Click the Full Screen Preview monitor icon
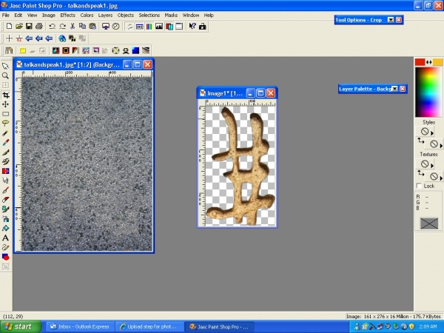 click(106, 27)
